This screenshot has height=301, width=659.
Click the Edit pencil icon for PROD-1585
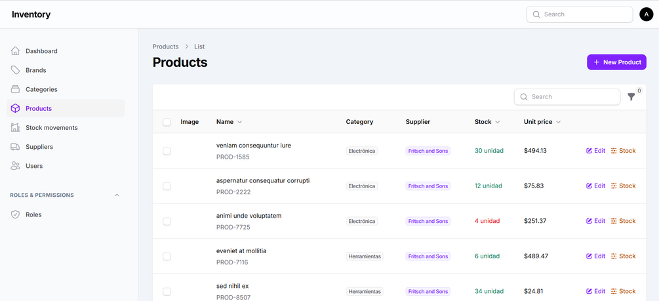coord(589,151)
